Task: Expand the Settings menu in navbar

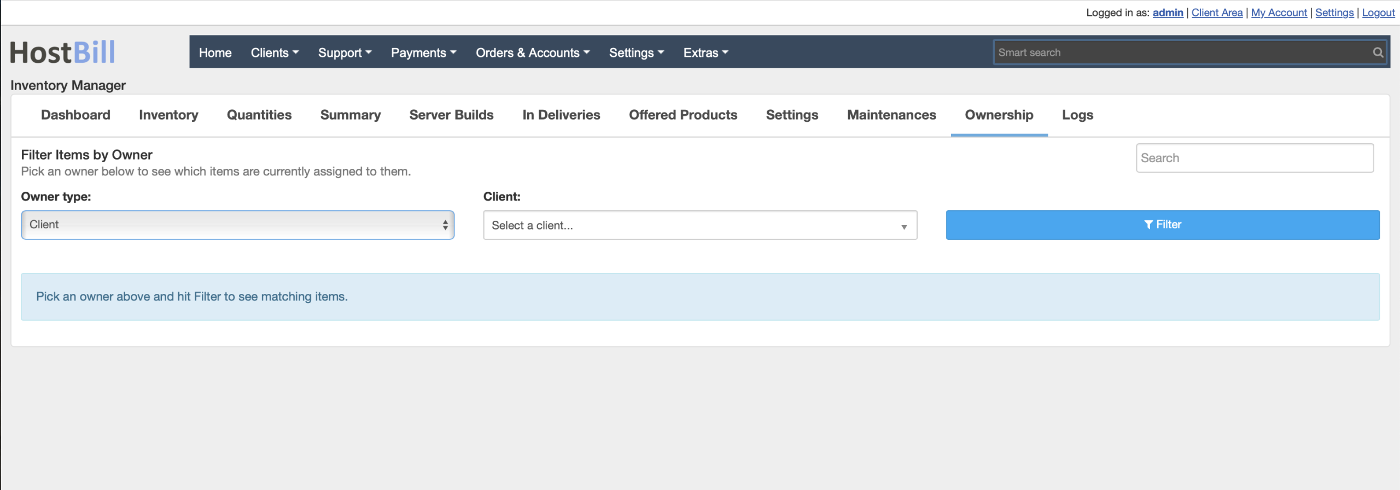Action: tap(637, 52)
